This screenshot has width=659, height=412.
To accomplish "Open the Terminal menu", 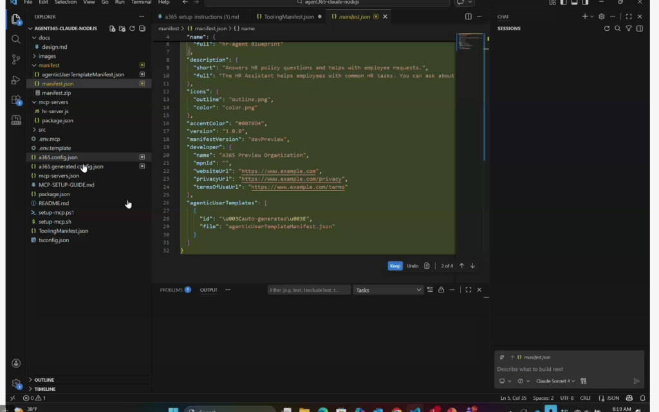I will (141, 3).
